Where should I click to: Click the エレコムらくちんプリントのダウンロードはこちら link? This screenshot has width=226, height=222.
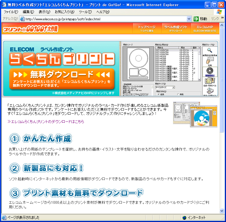[46, 122]
